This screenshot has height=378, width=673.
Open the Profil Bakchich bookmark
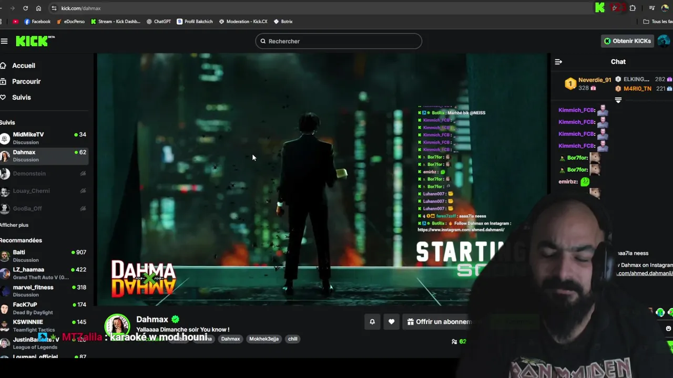coord(195,22)
